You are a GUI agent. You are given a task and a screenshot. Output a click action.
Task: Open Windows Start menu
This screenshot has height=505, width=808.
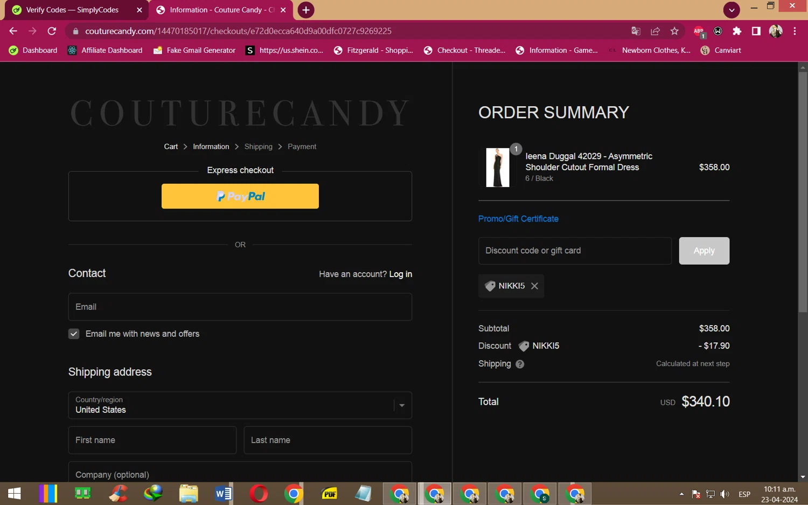(15, 493)
